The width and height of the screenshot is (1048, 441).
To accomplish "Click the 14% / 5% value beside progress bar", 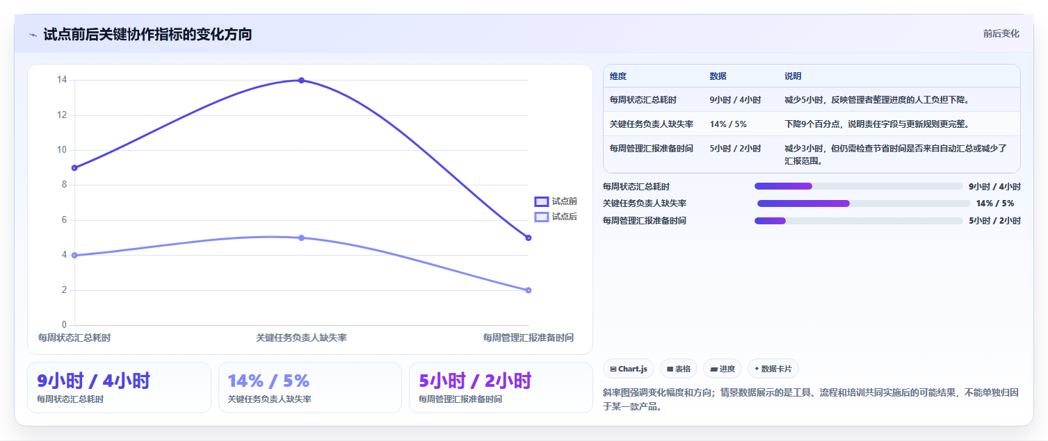I will pyautogui.click(x=995, y=203).
